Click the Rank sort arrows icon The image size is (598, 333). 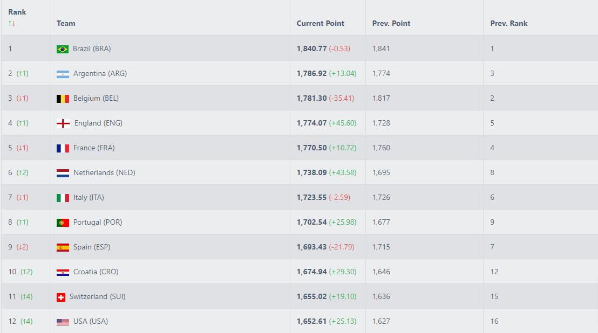coord(11,23)
